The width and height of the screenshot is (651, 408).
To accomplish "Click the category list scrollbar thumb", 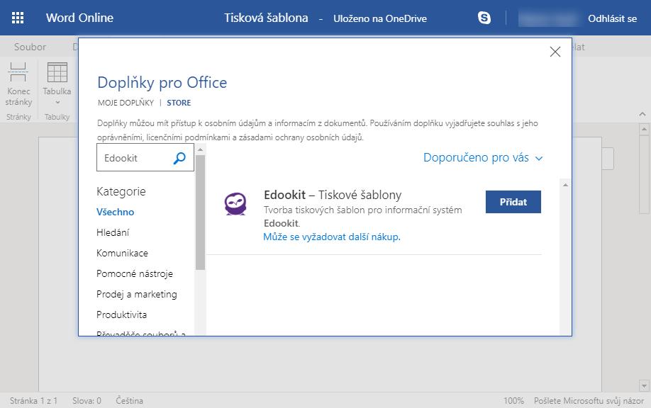I will [200, 212].
